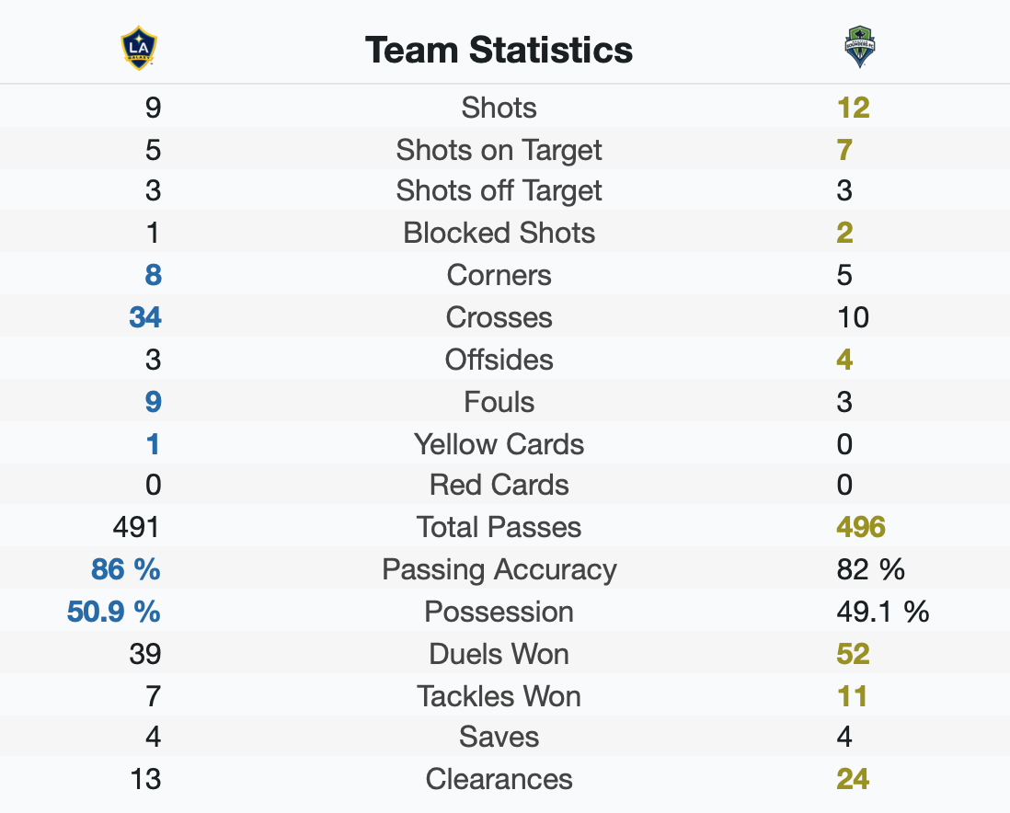Image resolution: width=1010 pixels, height=813 pixels.
Task: Click the Blocked Shots label
Action: [x=499, y=233]
